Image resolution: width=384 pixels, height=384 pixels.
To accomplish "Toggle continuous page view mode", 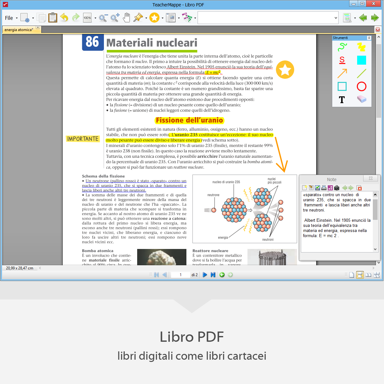I will (360, 275).
